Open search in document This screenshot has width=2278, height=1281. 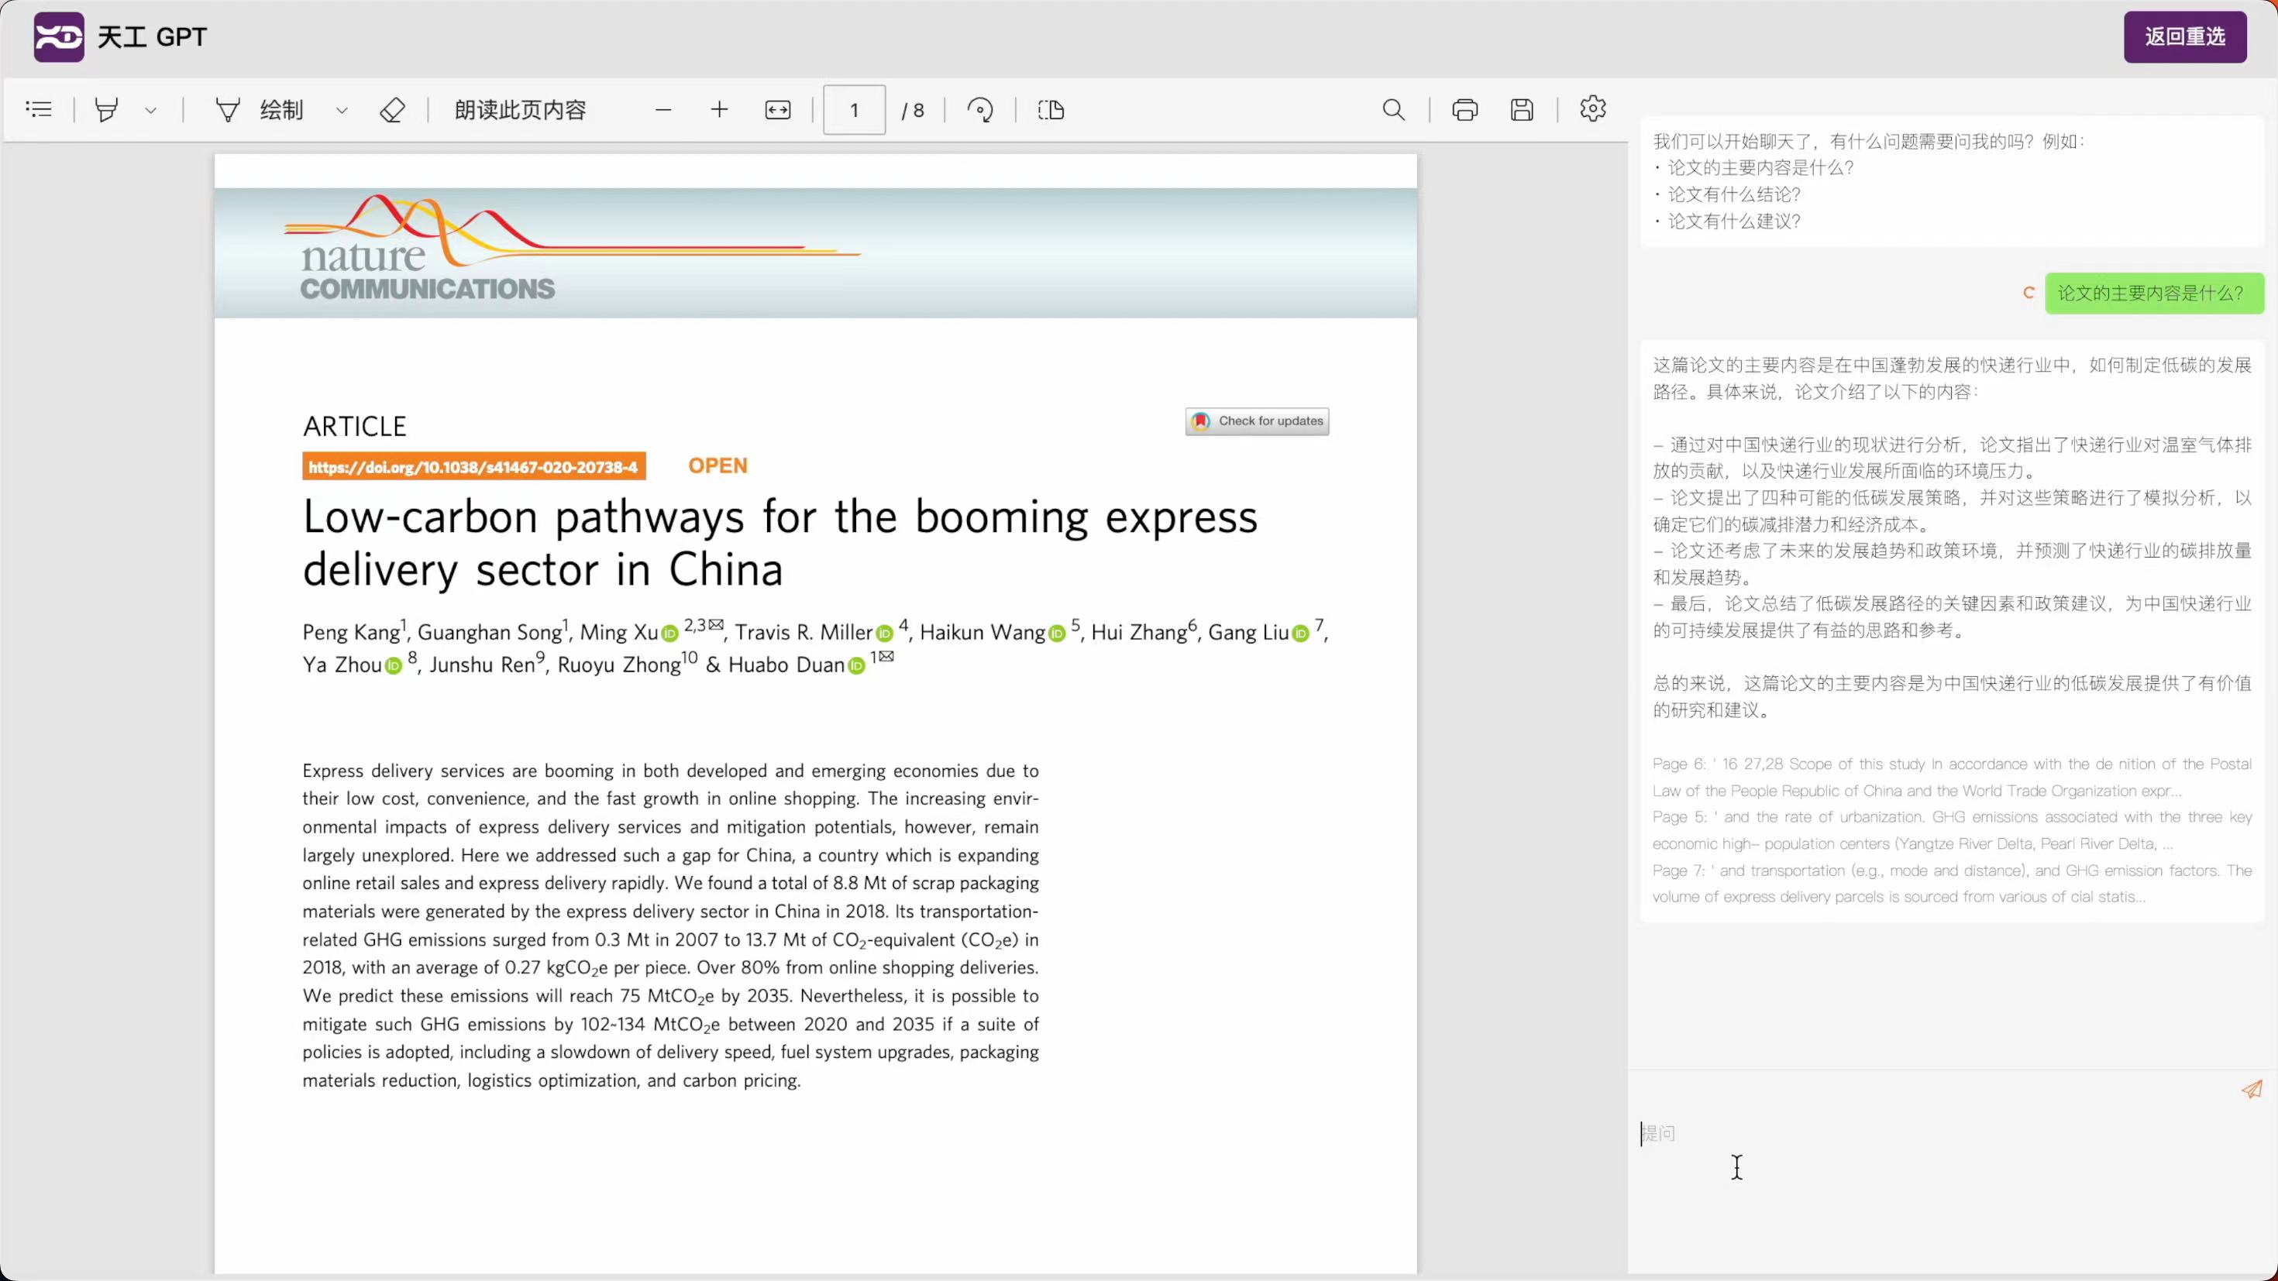point(1393,110)
